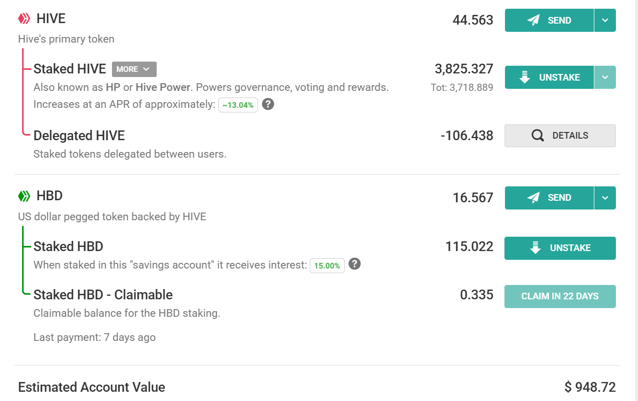Image resolution: width=638 pixels, height=401 pixels.
Task: Click the Staked HBD amount 115.022
Action: (469, 246)
